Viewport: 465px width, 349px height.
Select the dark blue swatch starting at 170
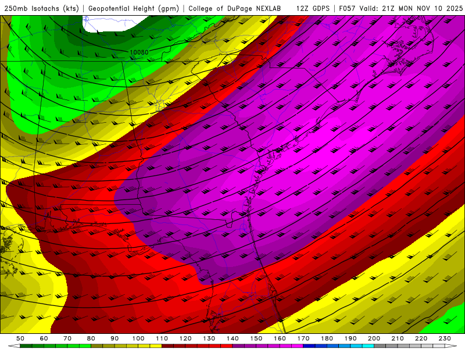point(309,346)
